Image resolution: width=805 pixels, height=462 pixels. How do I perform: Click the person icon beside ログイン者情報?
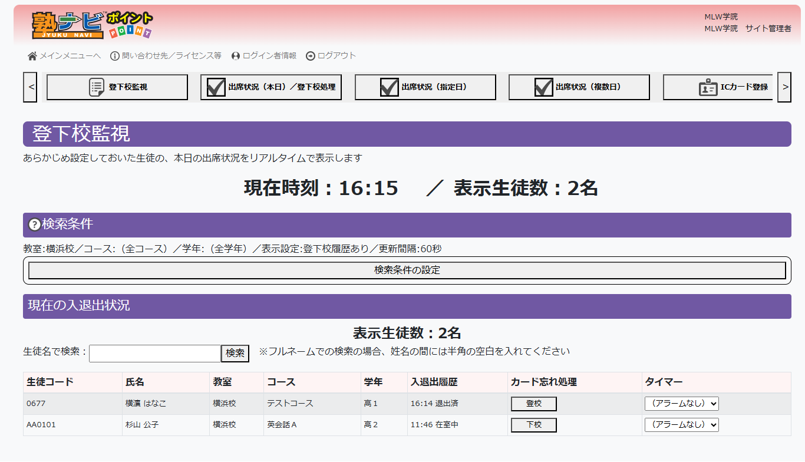coord(235,56)
